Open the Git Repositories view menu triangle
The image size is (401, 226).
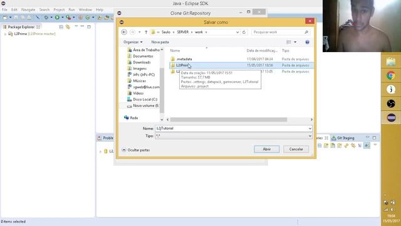375,145
